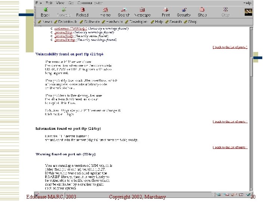Click back-to-ports link above Warning ssh heading
Image resolution: width=269 pixels, height=202 pixels.
230,147
